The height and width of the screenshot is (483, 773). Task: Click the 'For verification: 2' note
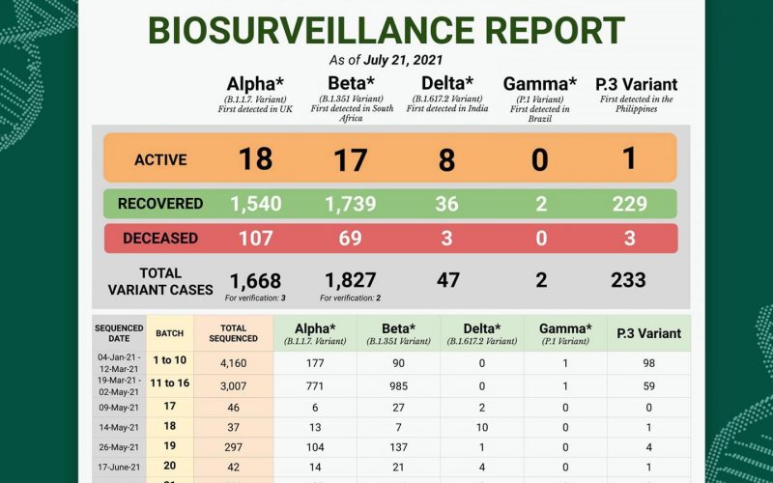click(x=352, y=298)
